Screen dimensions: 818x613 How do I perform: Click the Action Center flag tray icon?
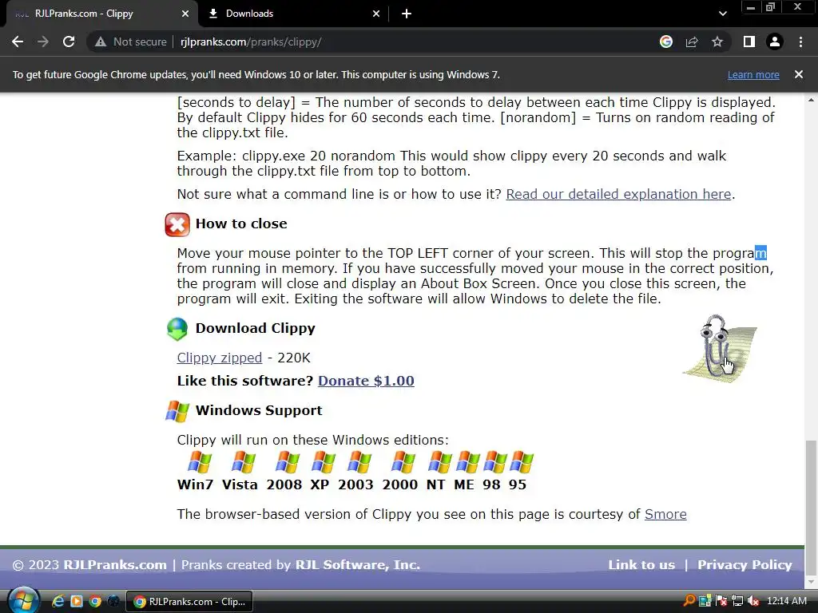pos(721,601)
